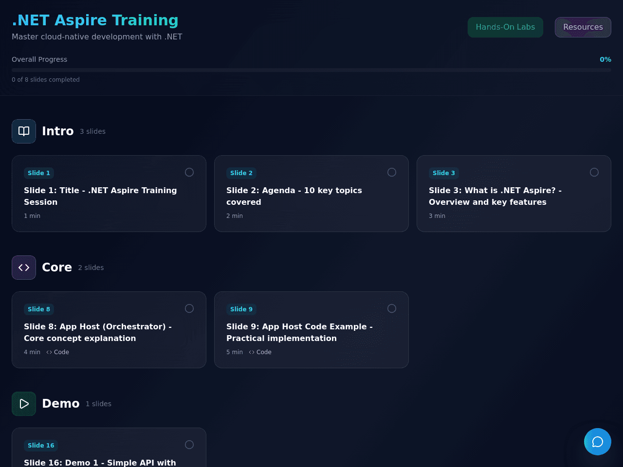Viewport: 623px width, 467px height.
Task: Mark Slide 2 Agenda as complete
Action: (392, 172)
